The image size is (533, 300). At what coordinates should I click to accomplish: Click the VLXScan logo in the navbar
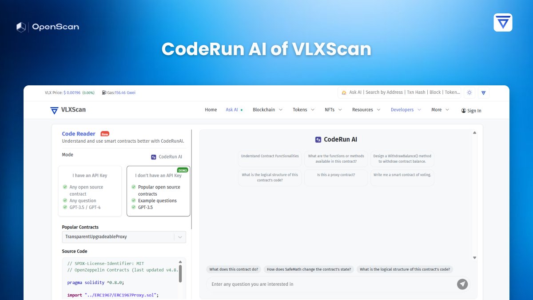[x=68, y=110]
